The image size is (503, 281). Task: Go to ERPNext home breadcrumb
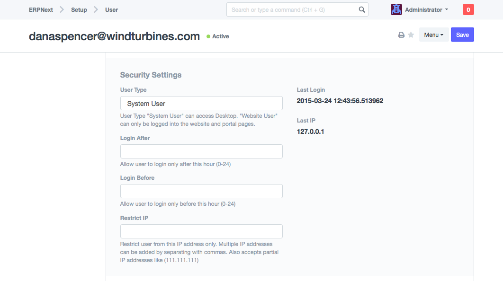click(41, 9)
